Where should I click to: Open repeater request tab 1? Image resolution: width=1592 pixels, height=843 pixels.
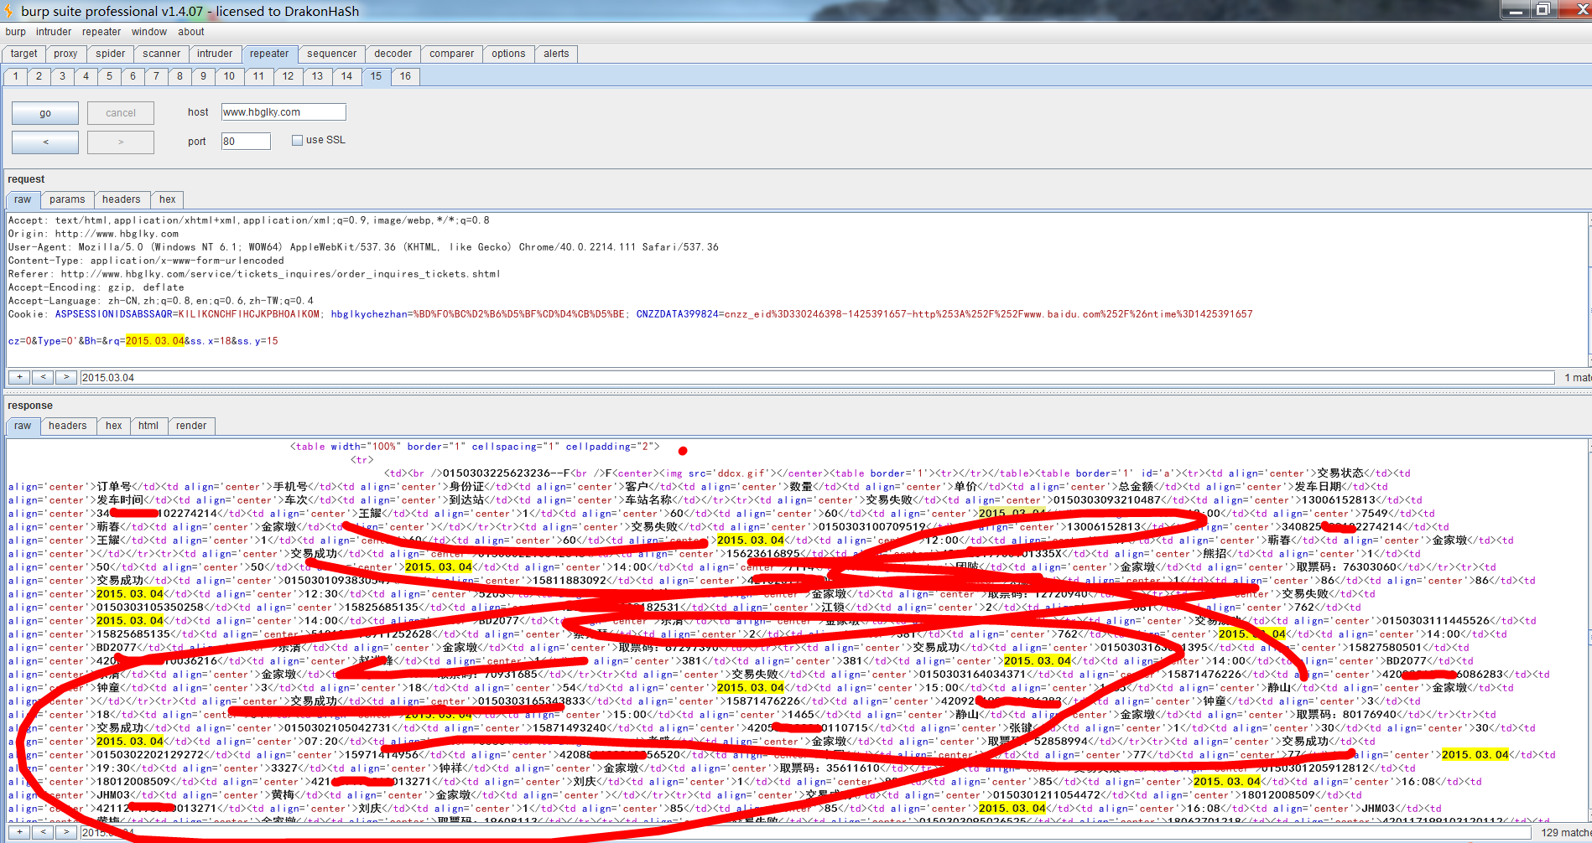pos(15,76)
